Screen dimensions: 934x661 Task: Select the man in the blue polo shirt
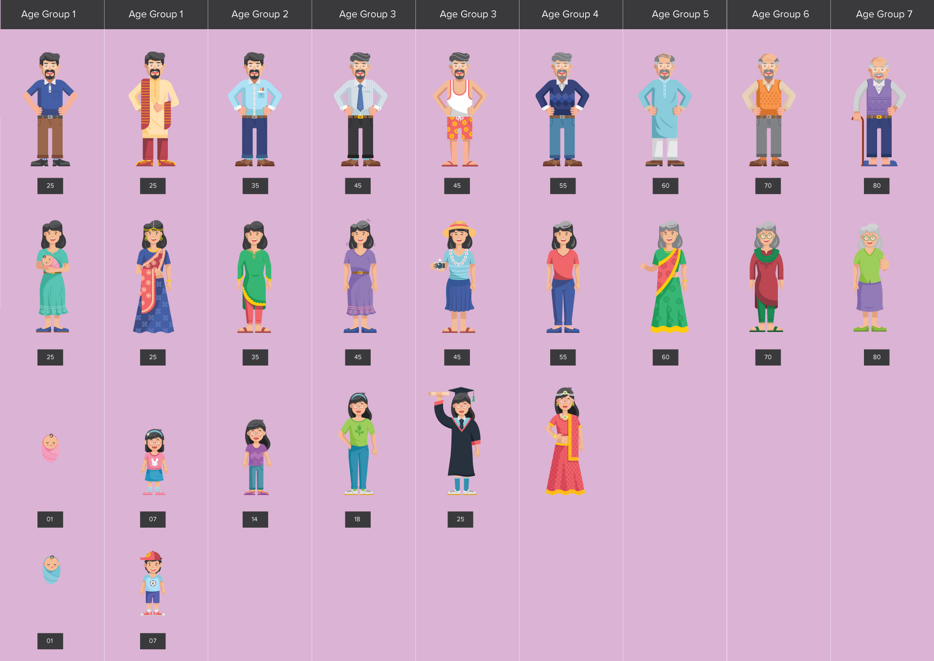pos(50,109)
